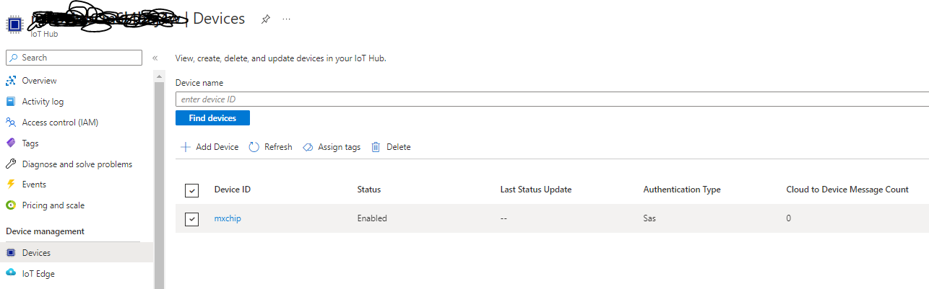The height and width of the screenshot is (289, 929).
Task: Click the Activity log icon
Action: point(11,102)
